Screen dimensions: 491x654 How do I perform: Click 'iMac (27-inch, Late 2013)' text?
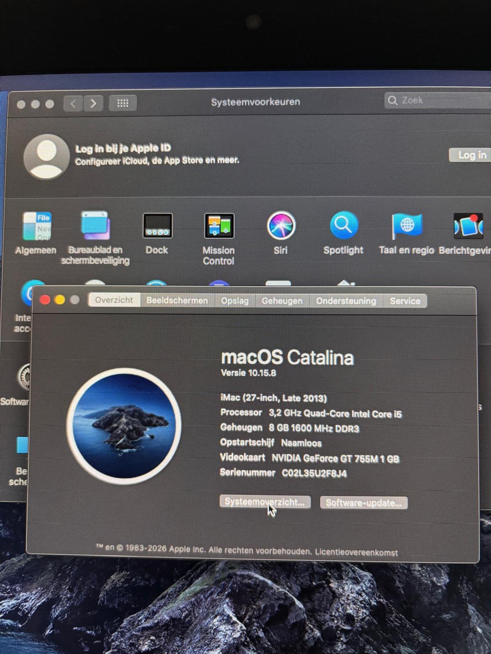(274, 398)
